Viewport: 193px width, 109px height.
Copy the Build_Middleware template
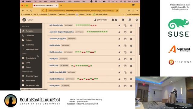coord(125,79)
